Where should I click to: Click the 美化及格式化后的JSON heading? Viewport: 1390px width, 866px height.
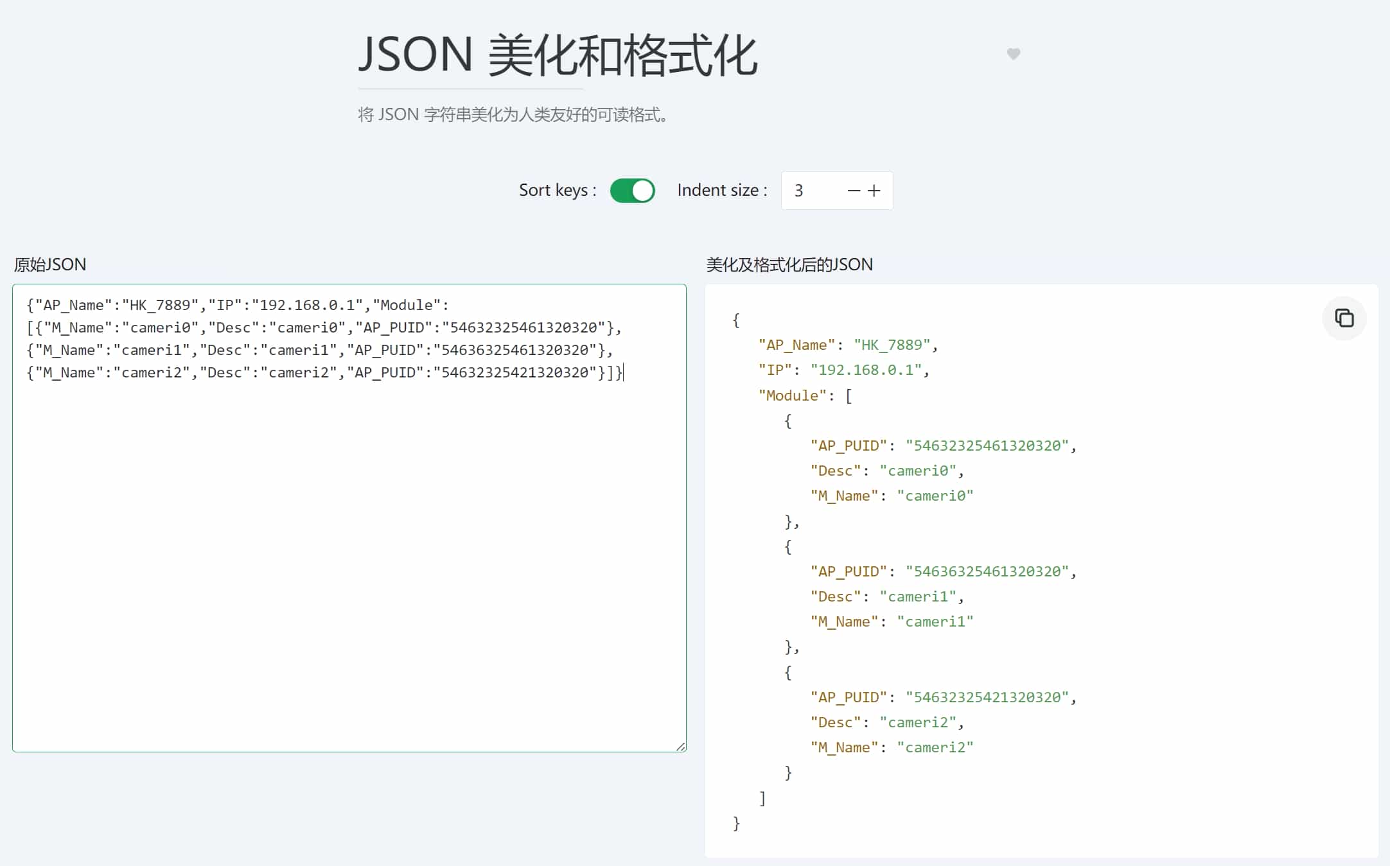click(789, 264)
